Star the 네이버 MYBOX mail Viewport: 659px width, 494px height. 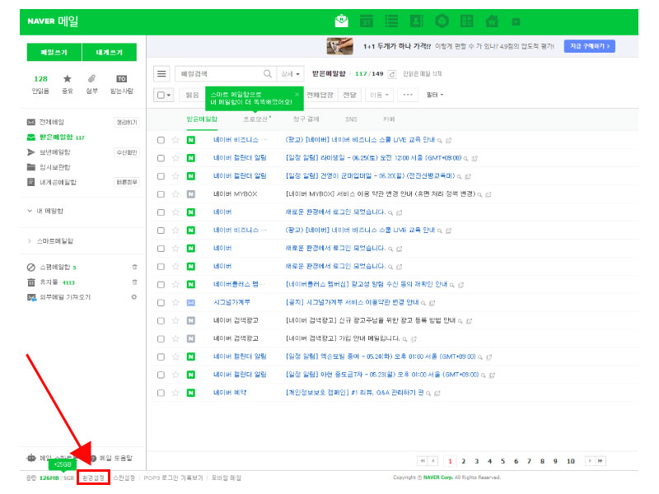pyautogui.click(x=175, y=194)
